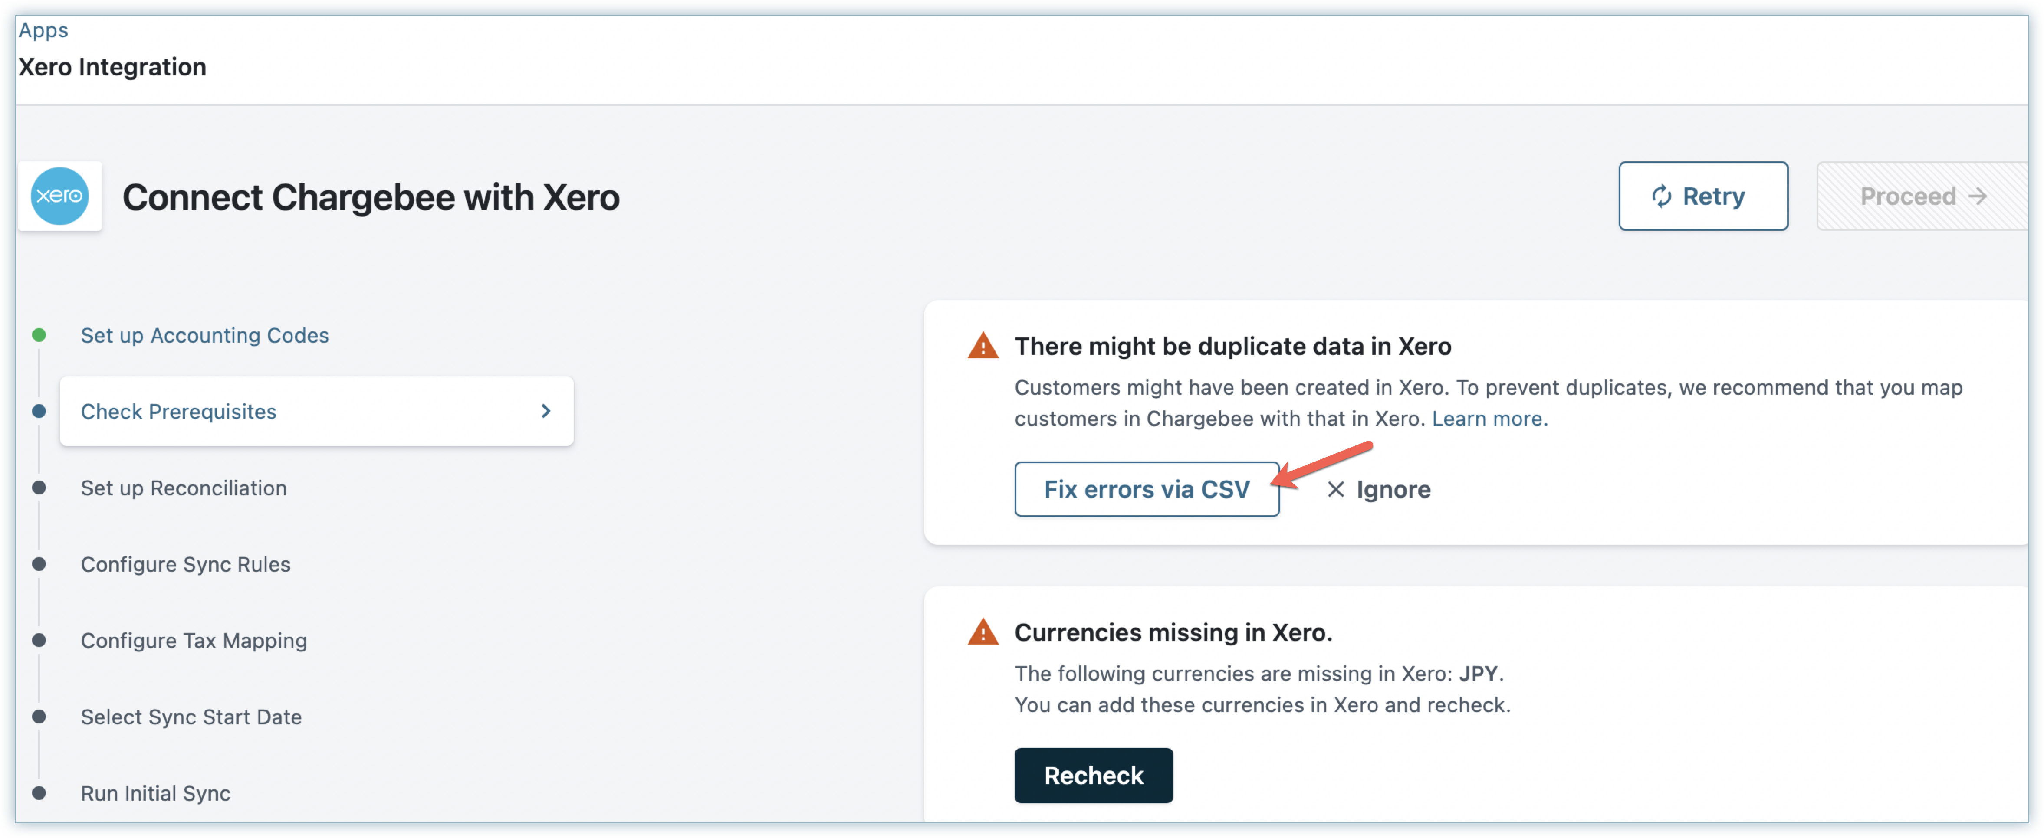Click the Retry refresh icon
This screenshot has height=838, width=2044.
click(1661, 196)
